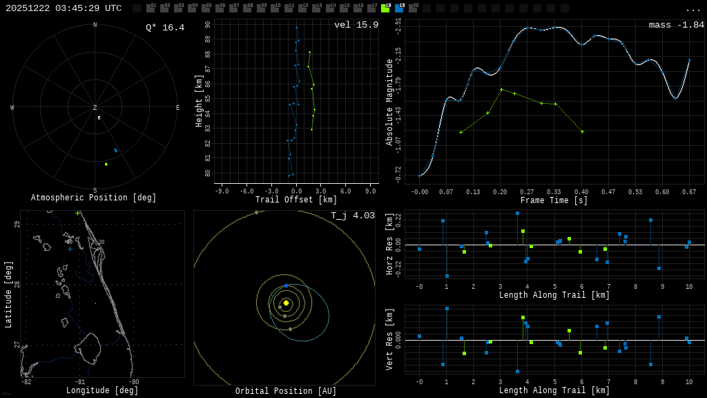Toggle the green station 18 indicator
The height and width of the screenshot is (398, 707).
point(385,8)
